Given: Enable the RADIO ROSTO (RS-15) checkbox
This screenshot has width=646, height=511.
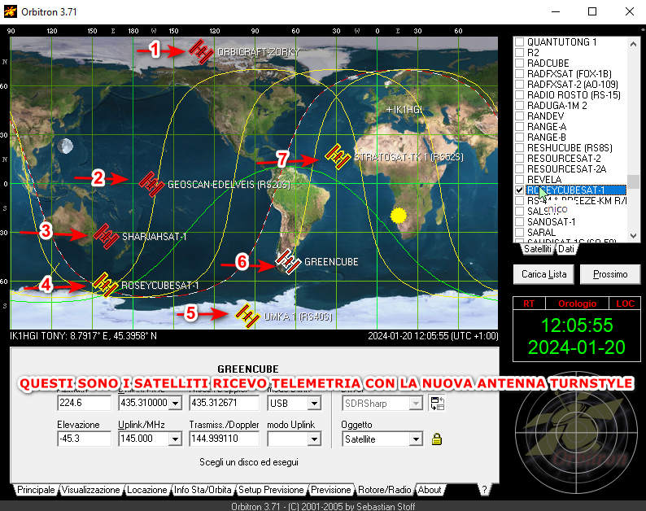Looking at the screenshot, I should pos(520,94).
